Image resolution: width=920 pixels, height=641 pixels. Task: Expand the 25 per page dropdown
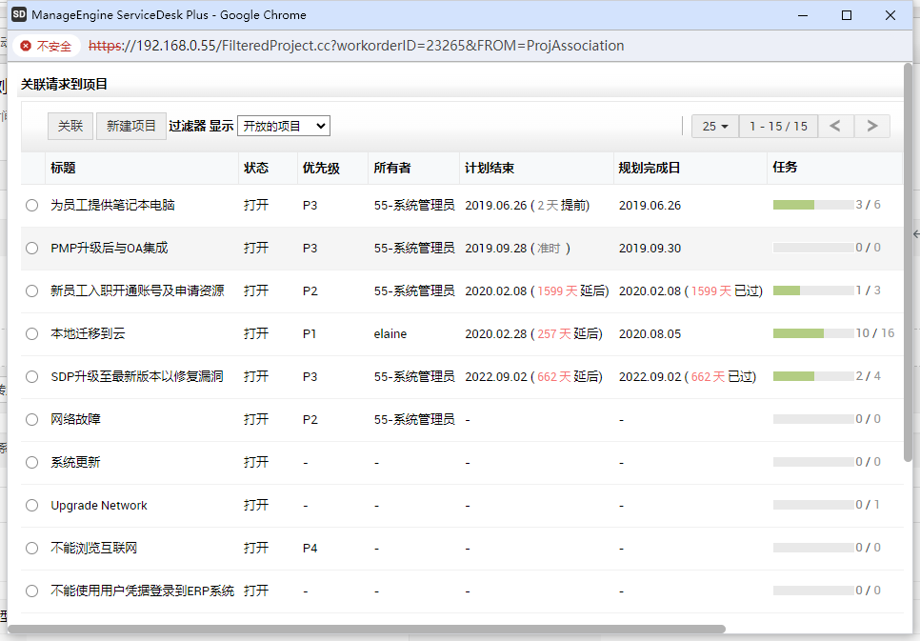pos(715,126)
